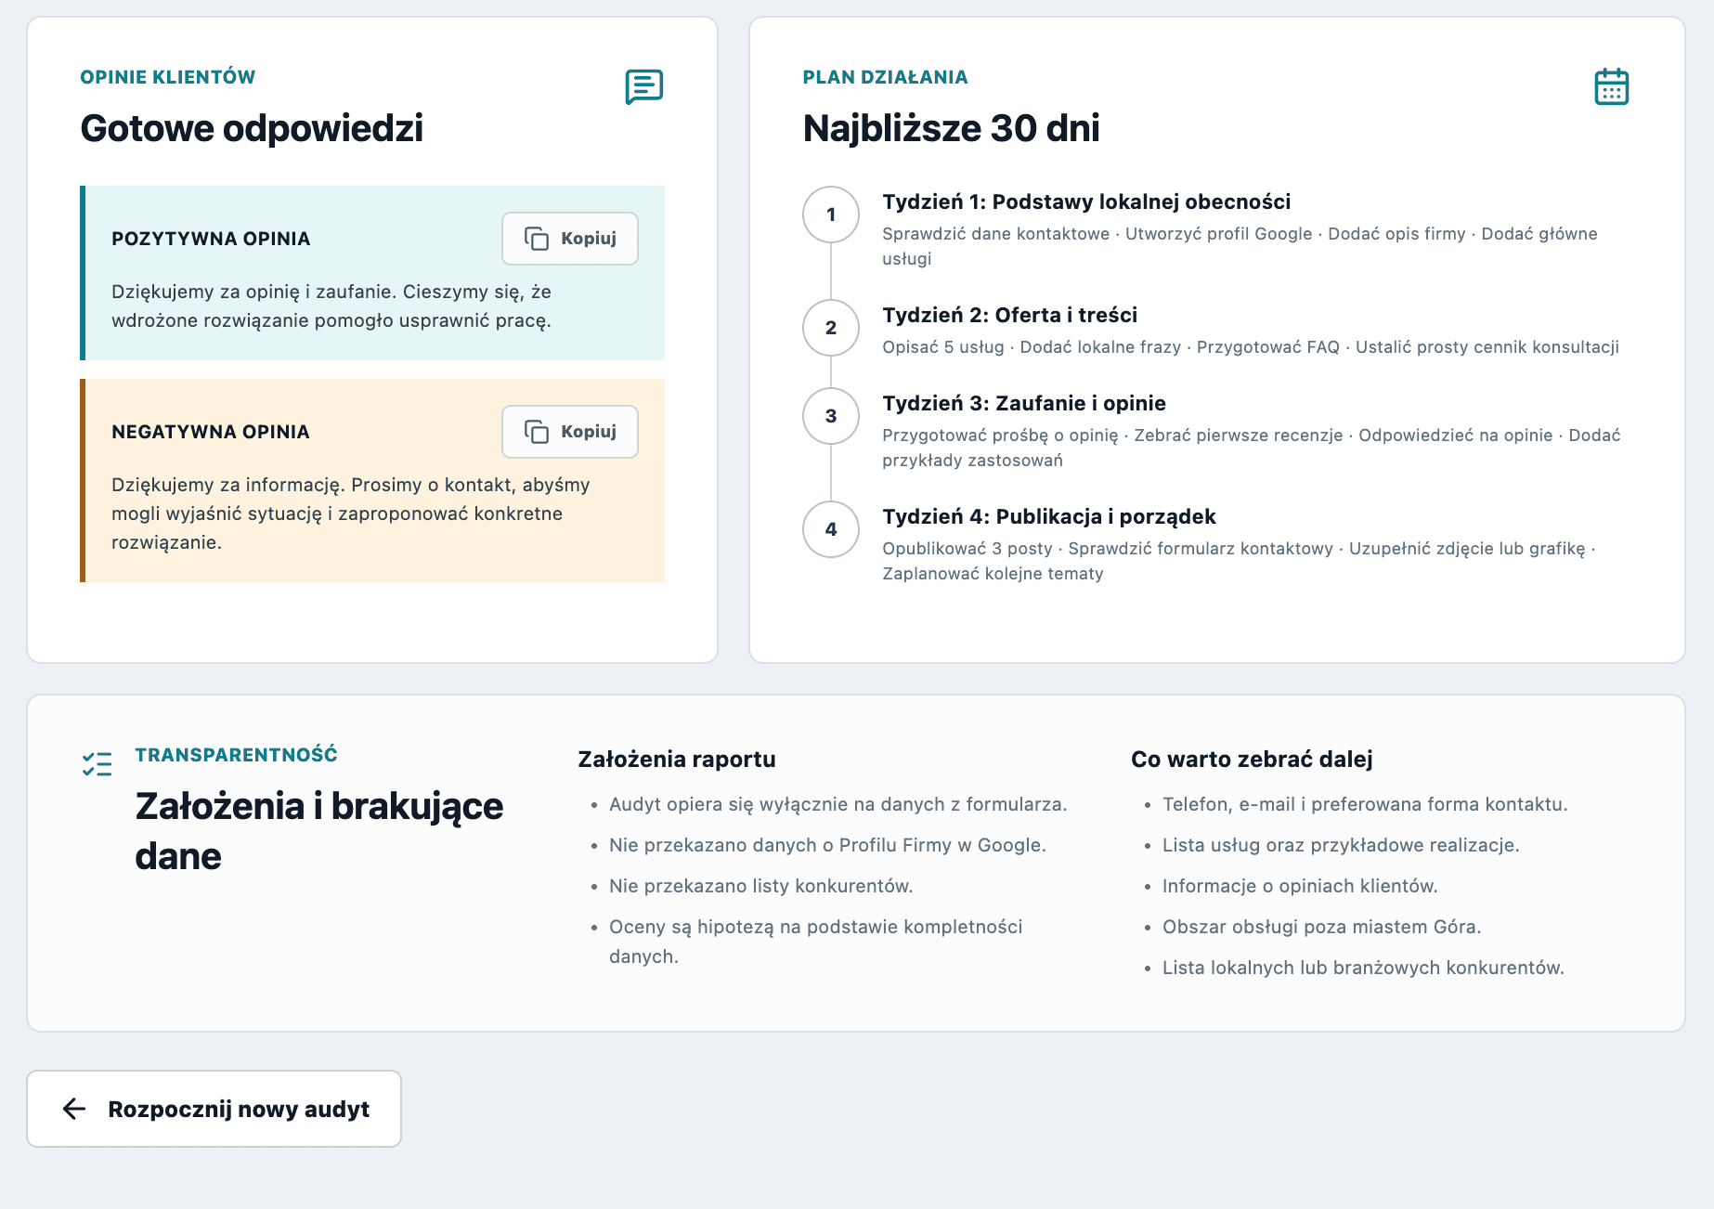The image size is (1714, 1209).
Task: Copy the positive review reply via Kopiuj
Action: (x=570, y=239)
